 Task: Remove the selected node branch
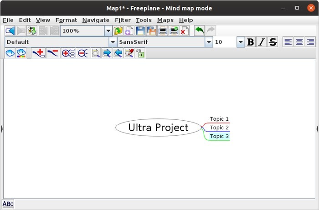coord(53,53)
